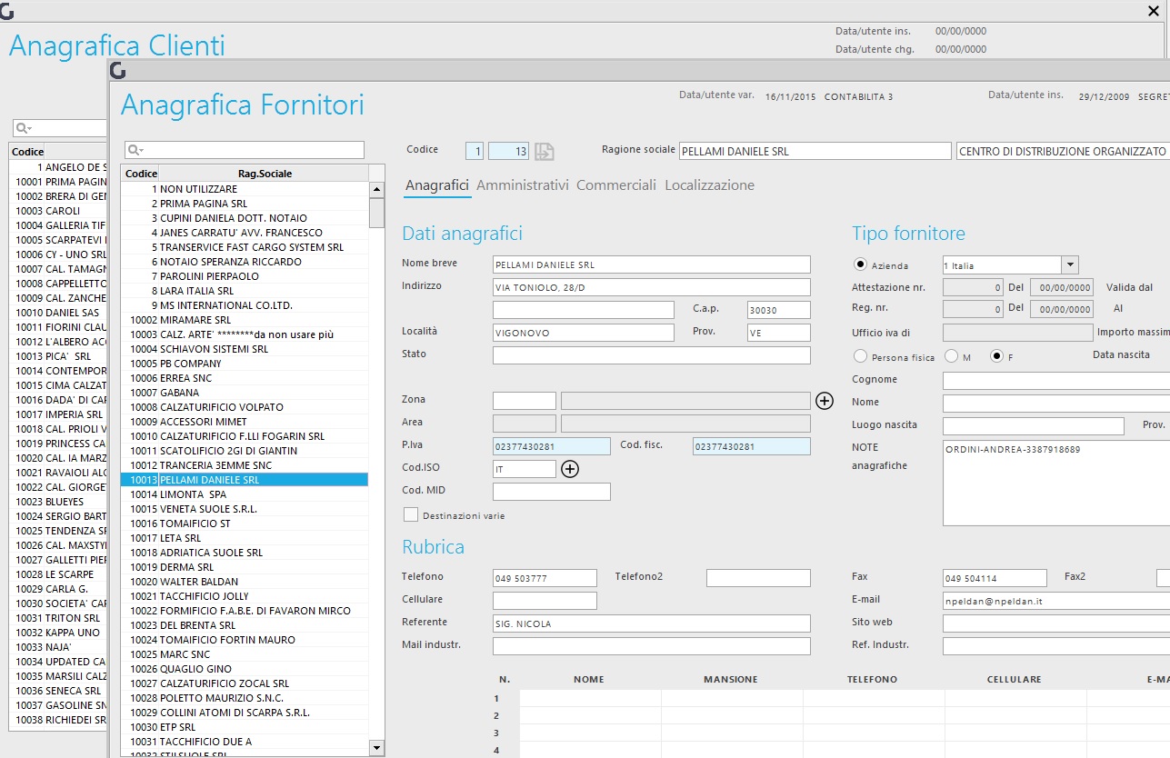Click the G logo of Anagrafica Clienti window
This screenshot has width=1170, height=758.
point(7,12)
